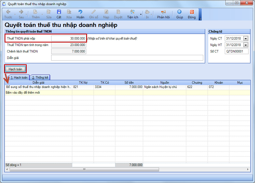255x183 pixels.
Task: Click the scrollbar right arrow
Action: 248,169
